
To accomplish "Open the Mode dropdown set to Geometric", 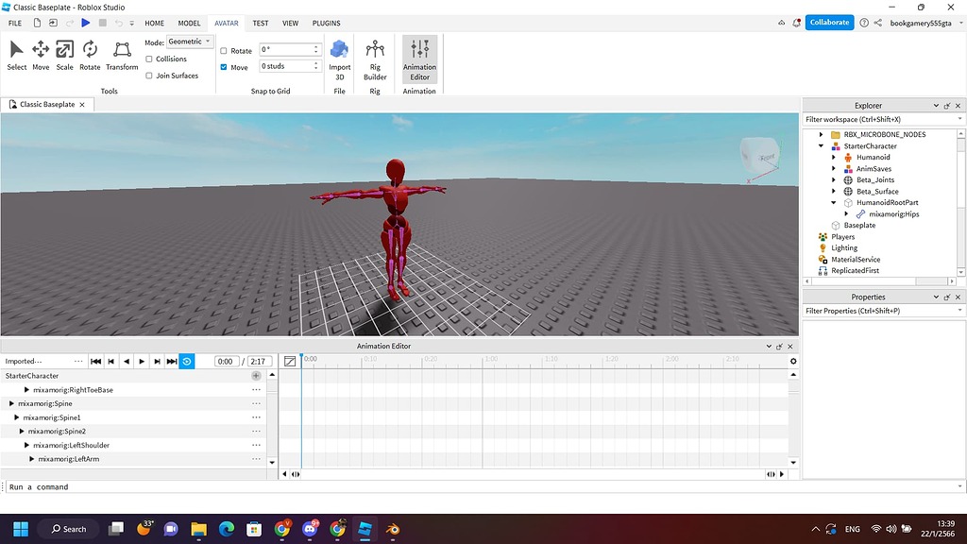I will [189, 41].
